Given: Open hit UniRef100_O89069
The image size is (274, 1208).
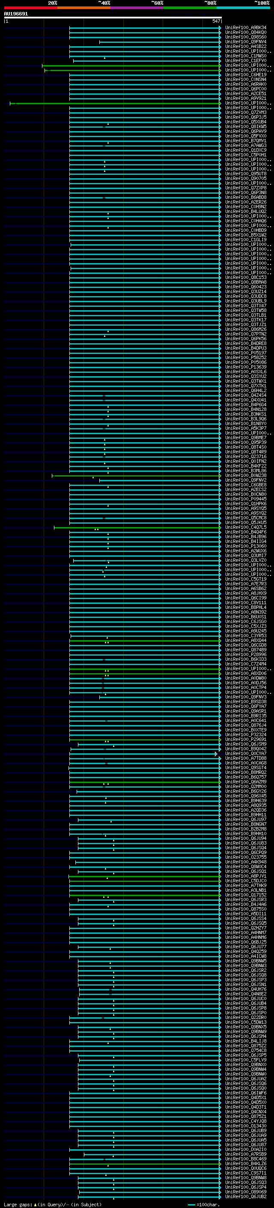Looking at the screenshot, I should click(246, 1192).
